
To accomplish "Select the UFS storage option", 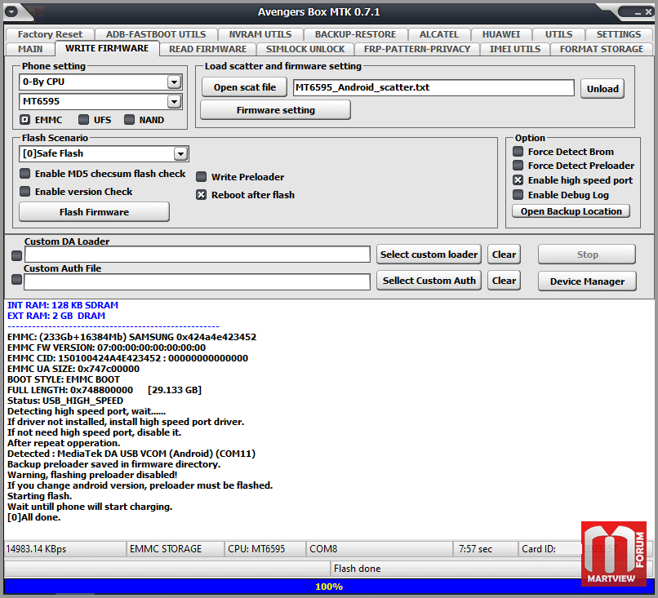I will pos(83,120).
